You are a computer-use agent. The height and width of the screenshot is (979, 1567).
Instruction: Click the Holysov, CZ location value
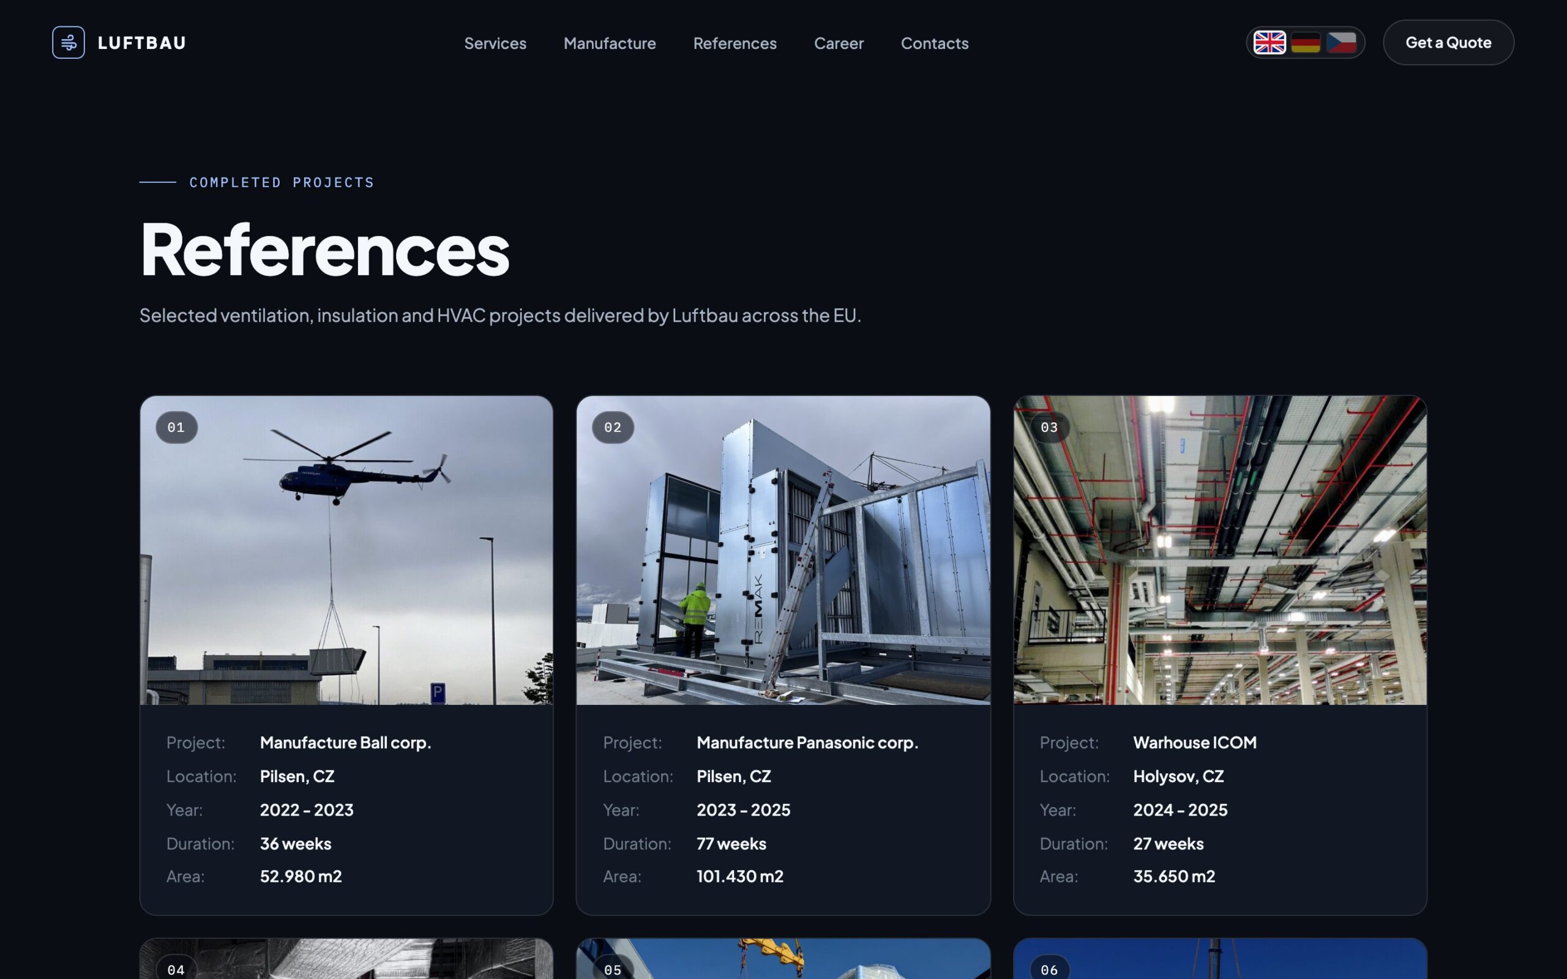1178,776
